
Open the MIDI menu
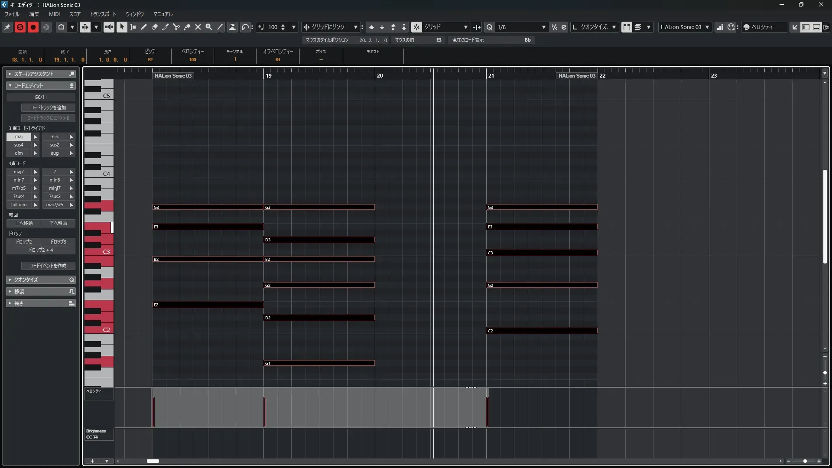pos(54,14)
